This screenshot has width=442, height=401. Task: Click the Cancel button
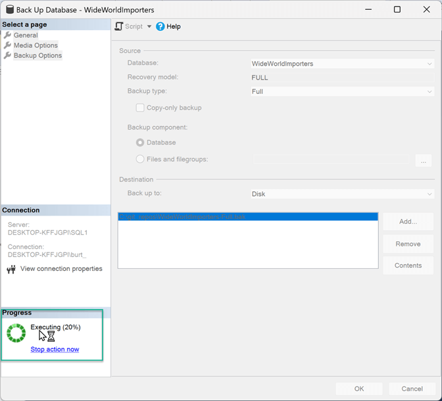point(412,389)
